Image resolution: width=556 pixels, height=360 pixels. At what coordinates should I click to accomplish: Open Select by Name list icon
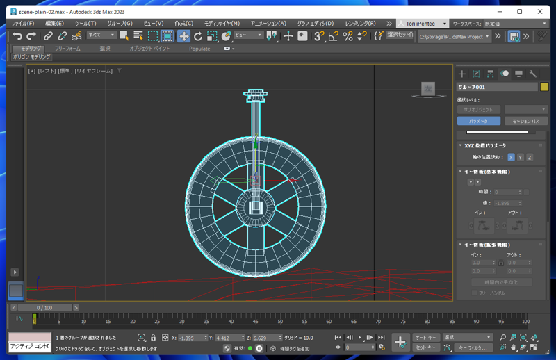pos(138,36)
